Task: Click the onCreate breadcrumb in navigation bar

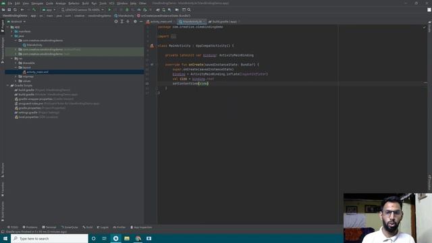Action: (x=163, y=16)
